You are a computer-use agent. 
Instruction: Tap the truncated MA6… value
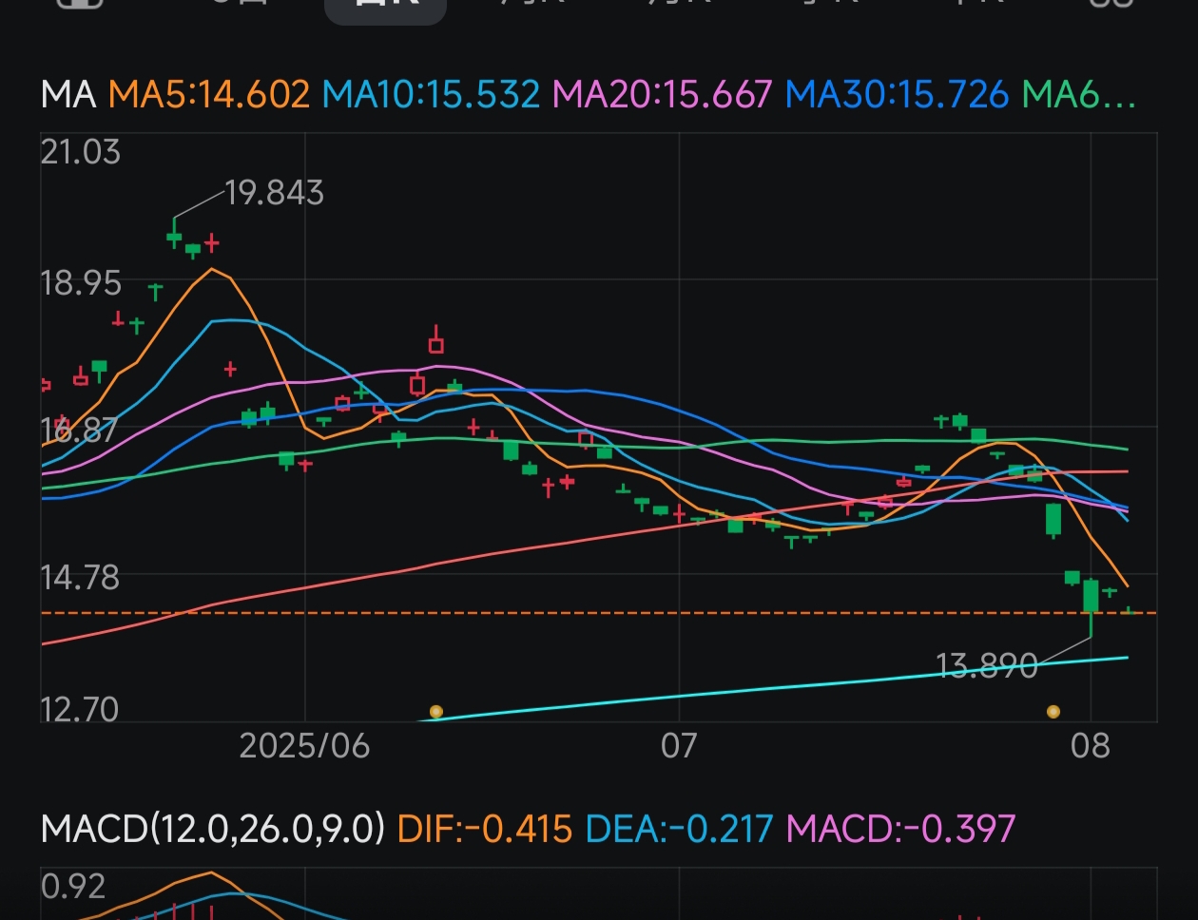[x=1079, y=94]
